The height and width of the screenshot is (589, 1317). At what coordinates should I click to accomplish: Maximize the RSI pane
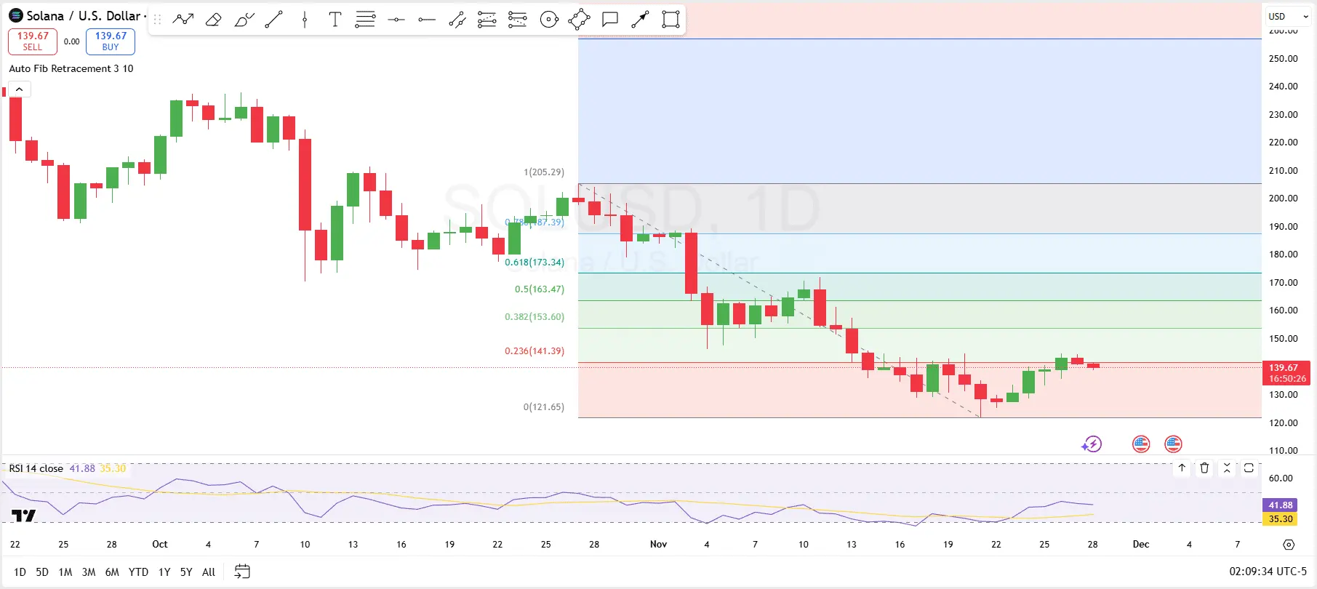click(1249, 468)
